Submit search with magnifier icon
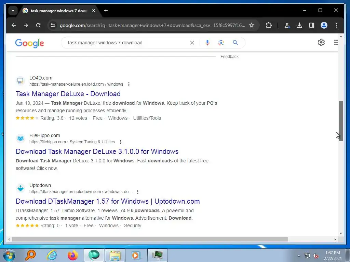 click(x=235, y=43)
